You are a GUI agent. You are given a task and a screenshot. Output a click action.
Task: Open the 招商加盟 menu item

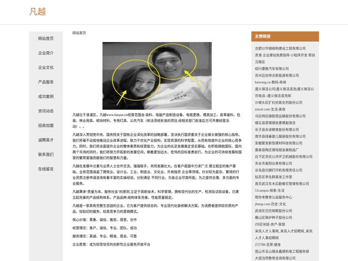tap(46, 125)
